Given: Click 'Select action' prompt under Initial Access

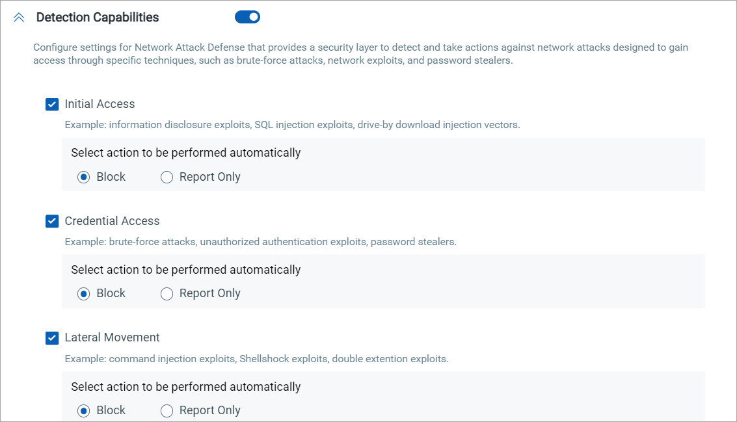Looking at the screenshot, I should click(x=185, y=153).
